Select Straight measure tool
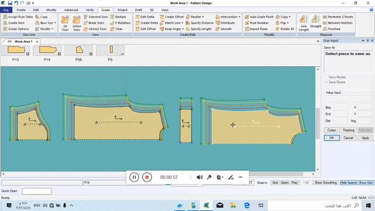 316,22
